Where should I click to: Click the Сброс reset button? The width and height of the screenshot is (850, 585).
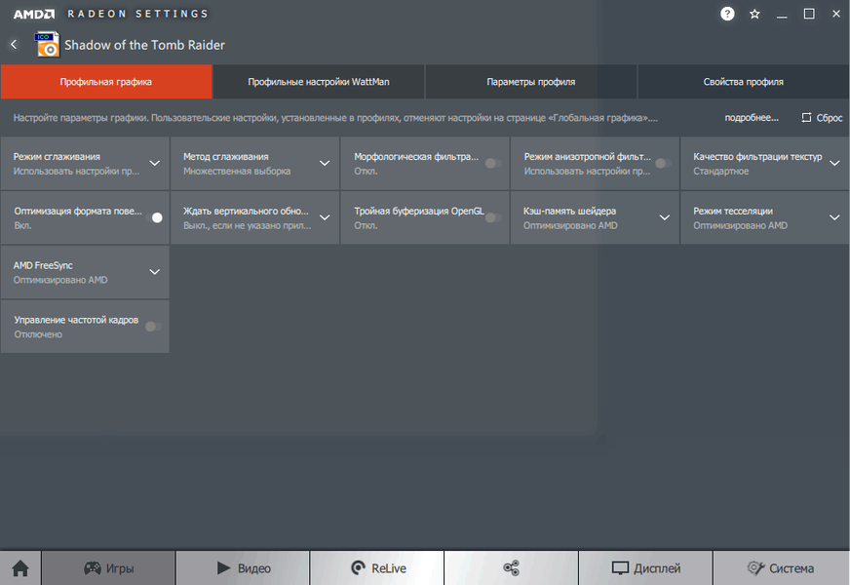(822, 118)
